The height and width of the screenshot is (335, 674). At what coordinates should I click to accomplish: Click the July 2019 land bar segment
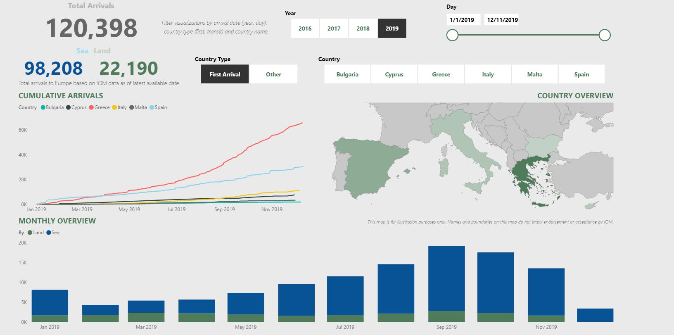pos(345,318)
